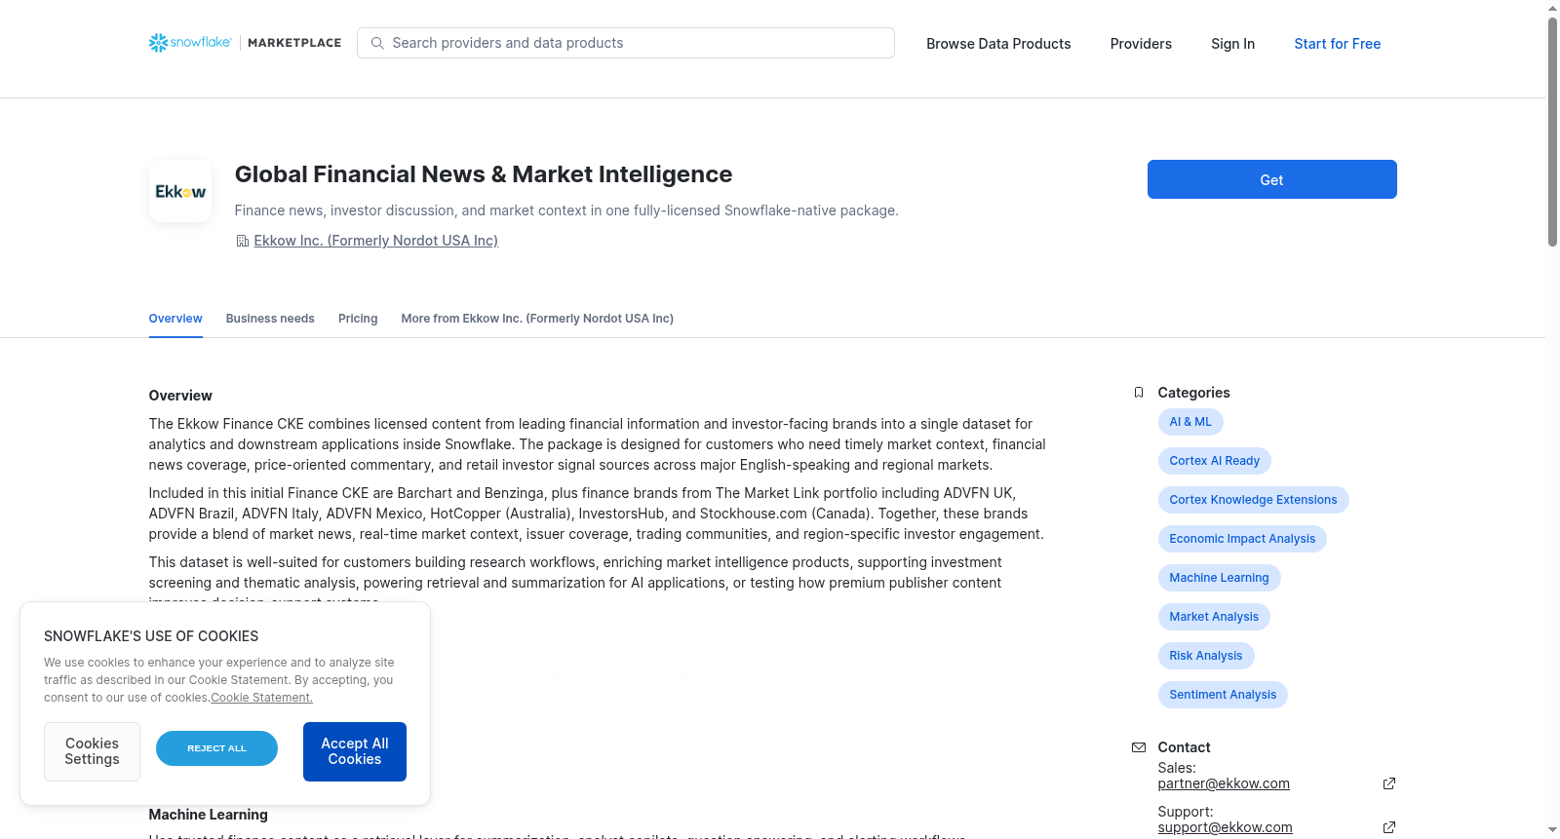Email support@ekkow.com support contact
Viewport: 1560px width, 839px height.
click(x=1225, y=827)
